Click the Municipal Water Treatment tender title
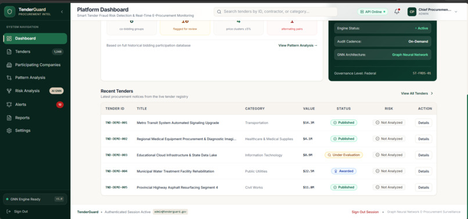 175,171
